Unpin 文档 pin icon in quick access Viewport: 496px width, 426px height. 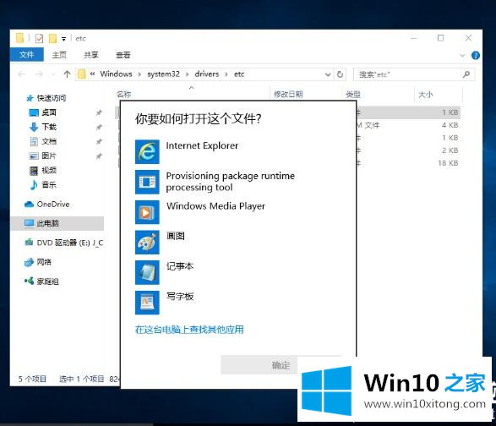click(x=99, y=141)
